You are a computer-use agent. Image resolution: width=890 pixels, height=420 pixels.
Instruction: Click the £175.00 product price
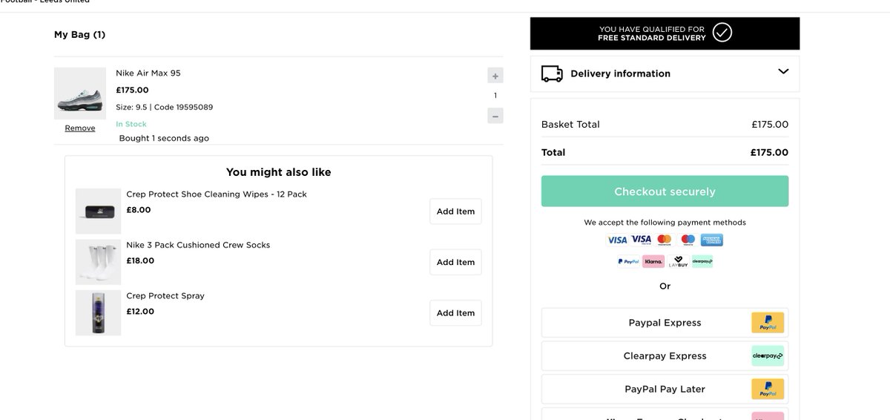(x=132, y=90)
